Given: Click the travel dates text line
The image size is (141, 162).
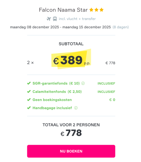Looking at the screenshot, I should 60,27.
